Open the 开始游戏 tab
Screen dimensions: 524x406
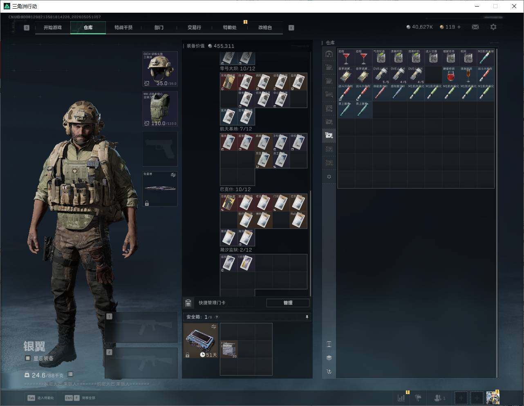(53, 27)
